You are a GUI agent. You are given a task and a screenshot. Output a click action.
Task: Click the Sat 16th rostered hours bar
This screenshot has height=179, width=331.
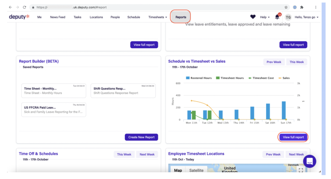click(x=268, y=112)
